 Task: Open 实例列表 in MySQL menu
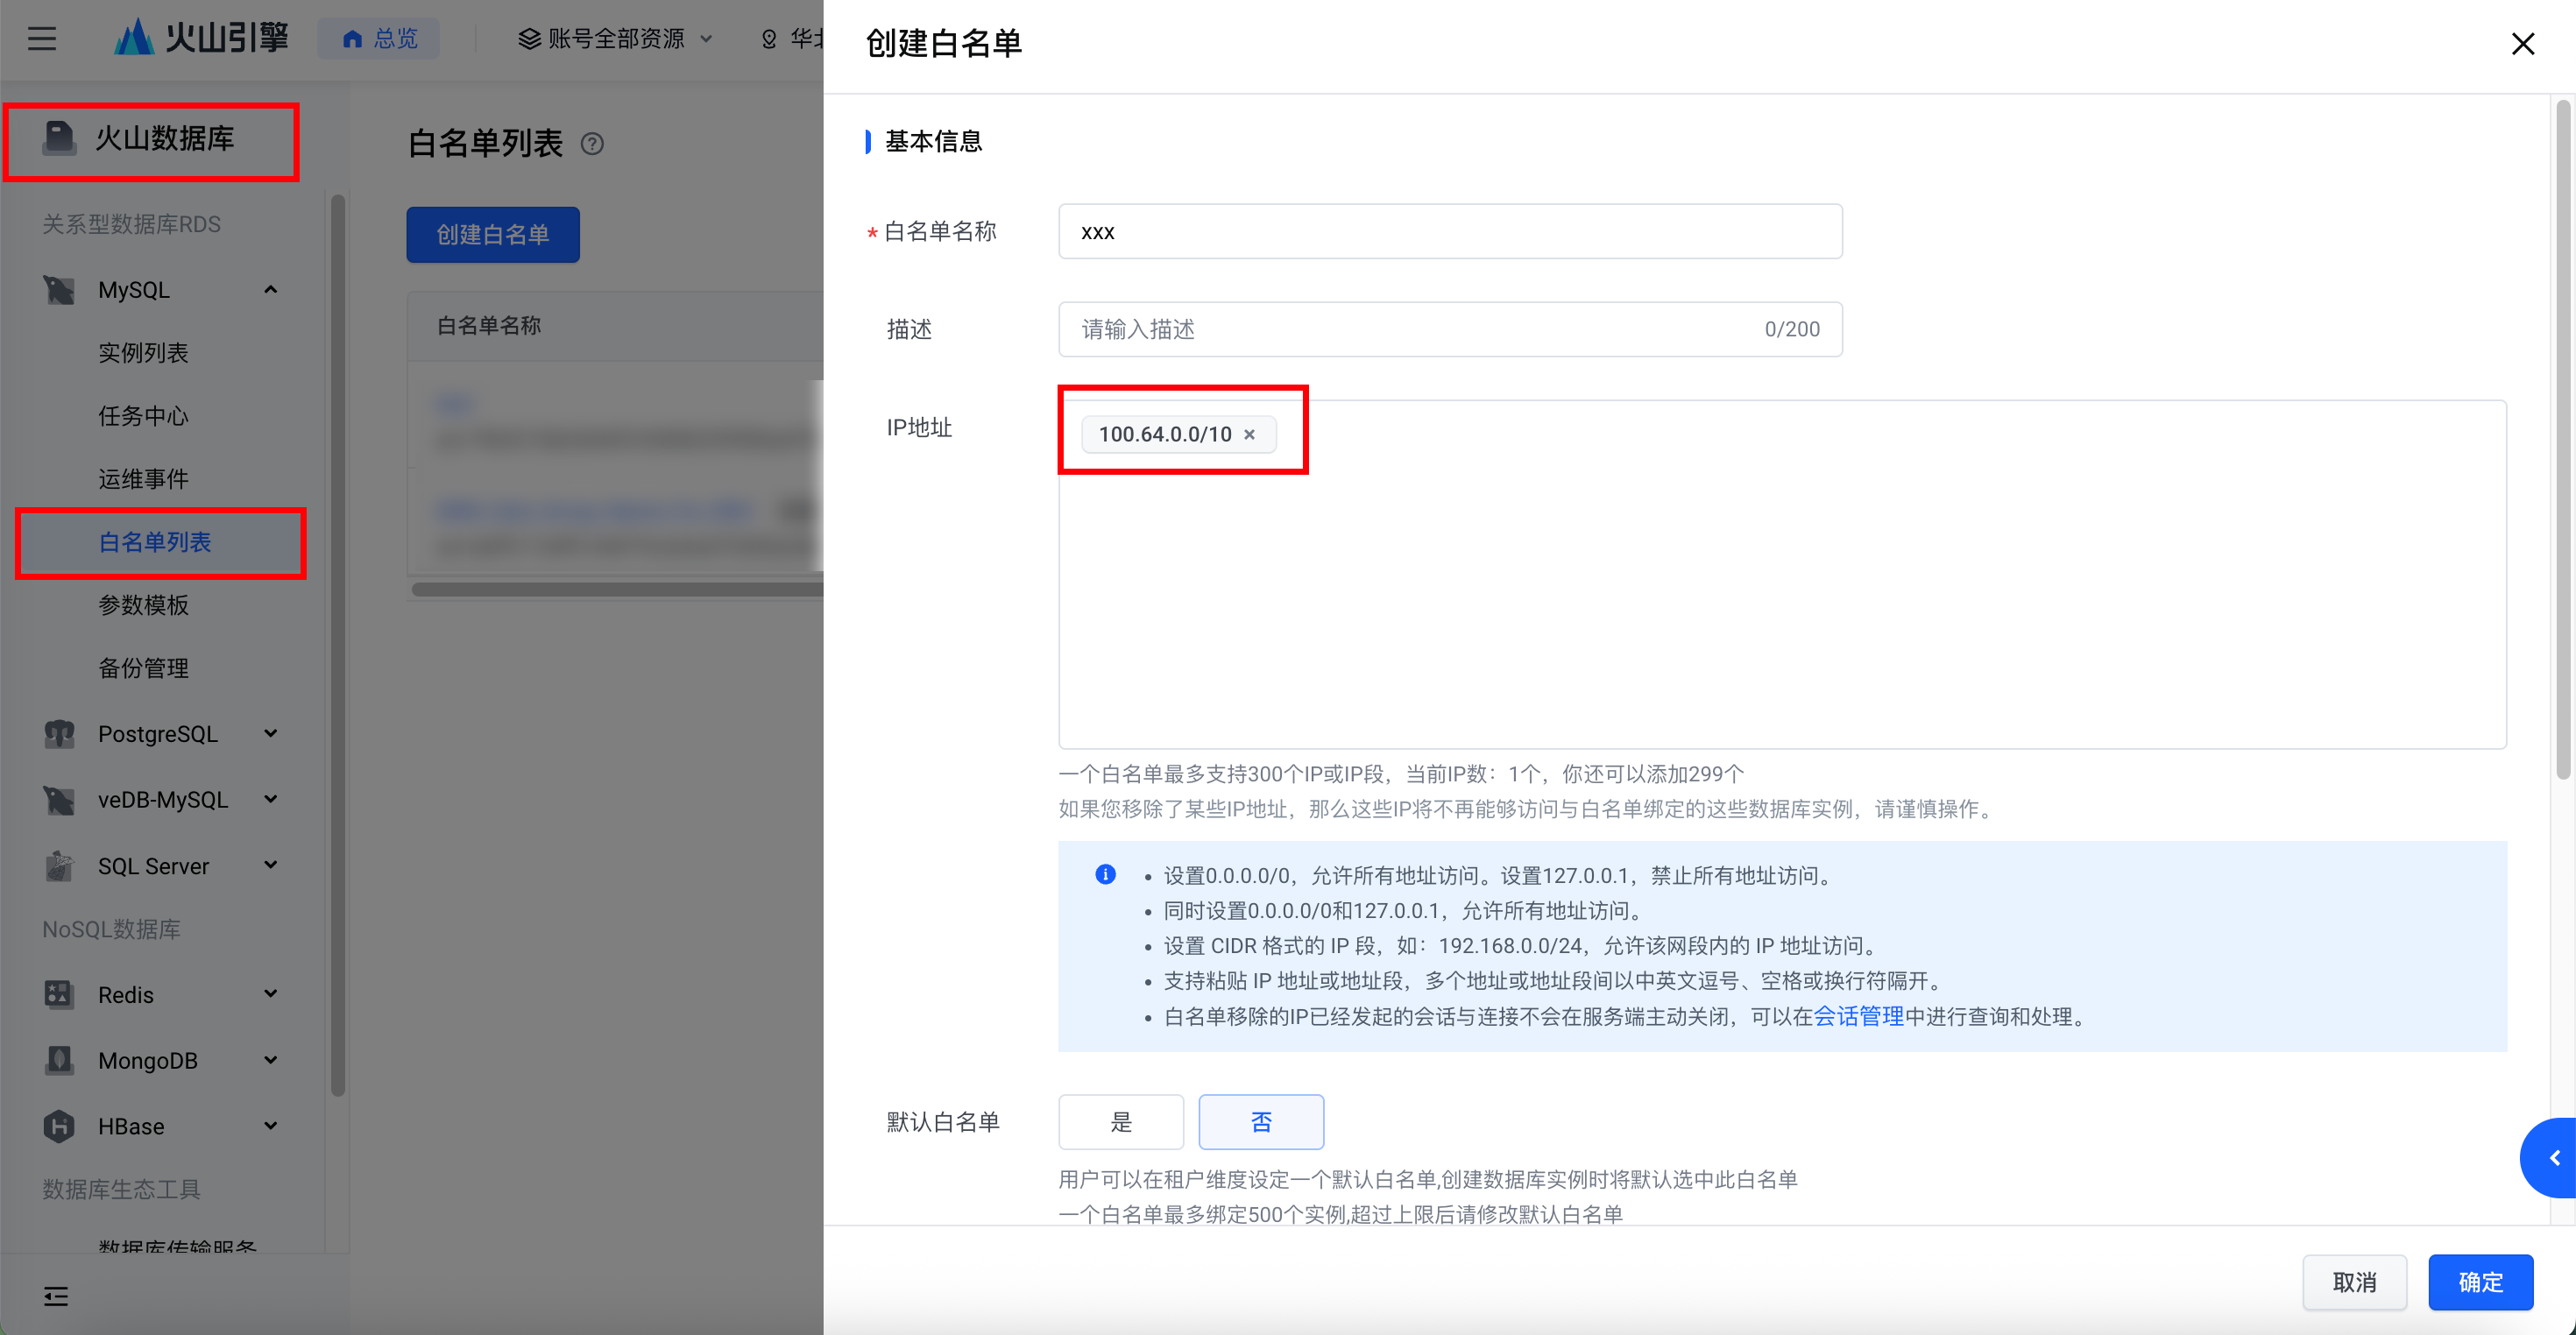click(x=143, y=353)
